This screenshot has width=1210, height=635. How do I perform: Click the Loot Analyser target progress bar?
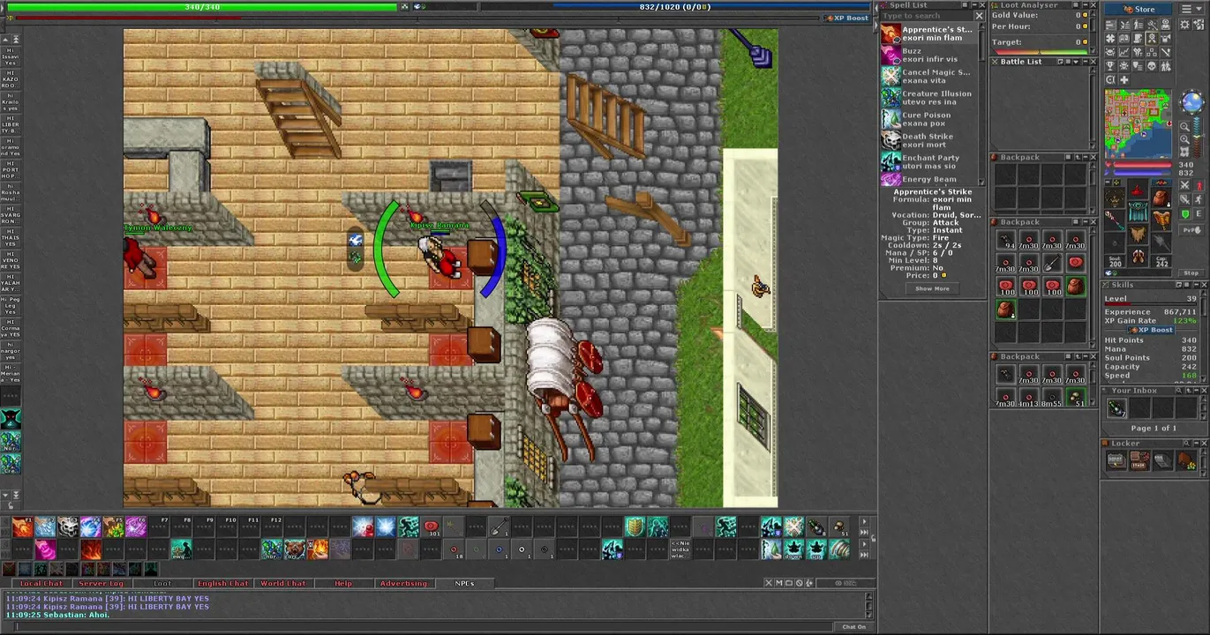[1041, 52]
